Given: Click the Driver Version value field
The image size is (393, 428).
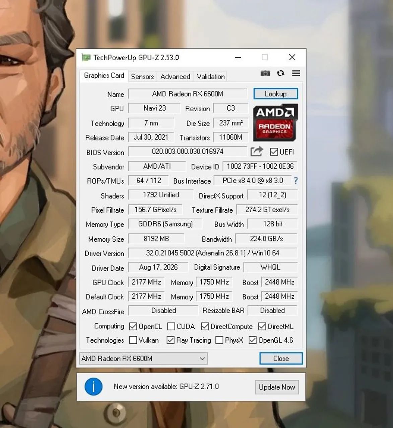Looking at the screenshot, I should 213,253.
